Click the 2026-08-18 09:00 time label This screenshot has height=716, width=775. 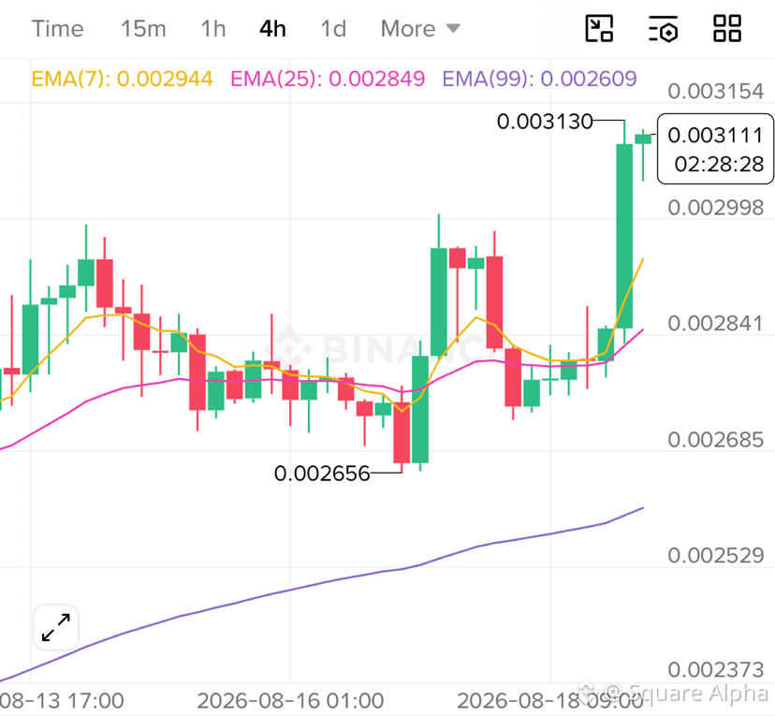pos(549,701)
